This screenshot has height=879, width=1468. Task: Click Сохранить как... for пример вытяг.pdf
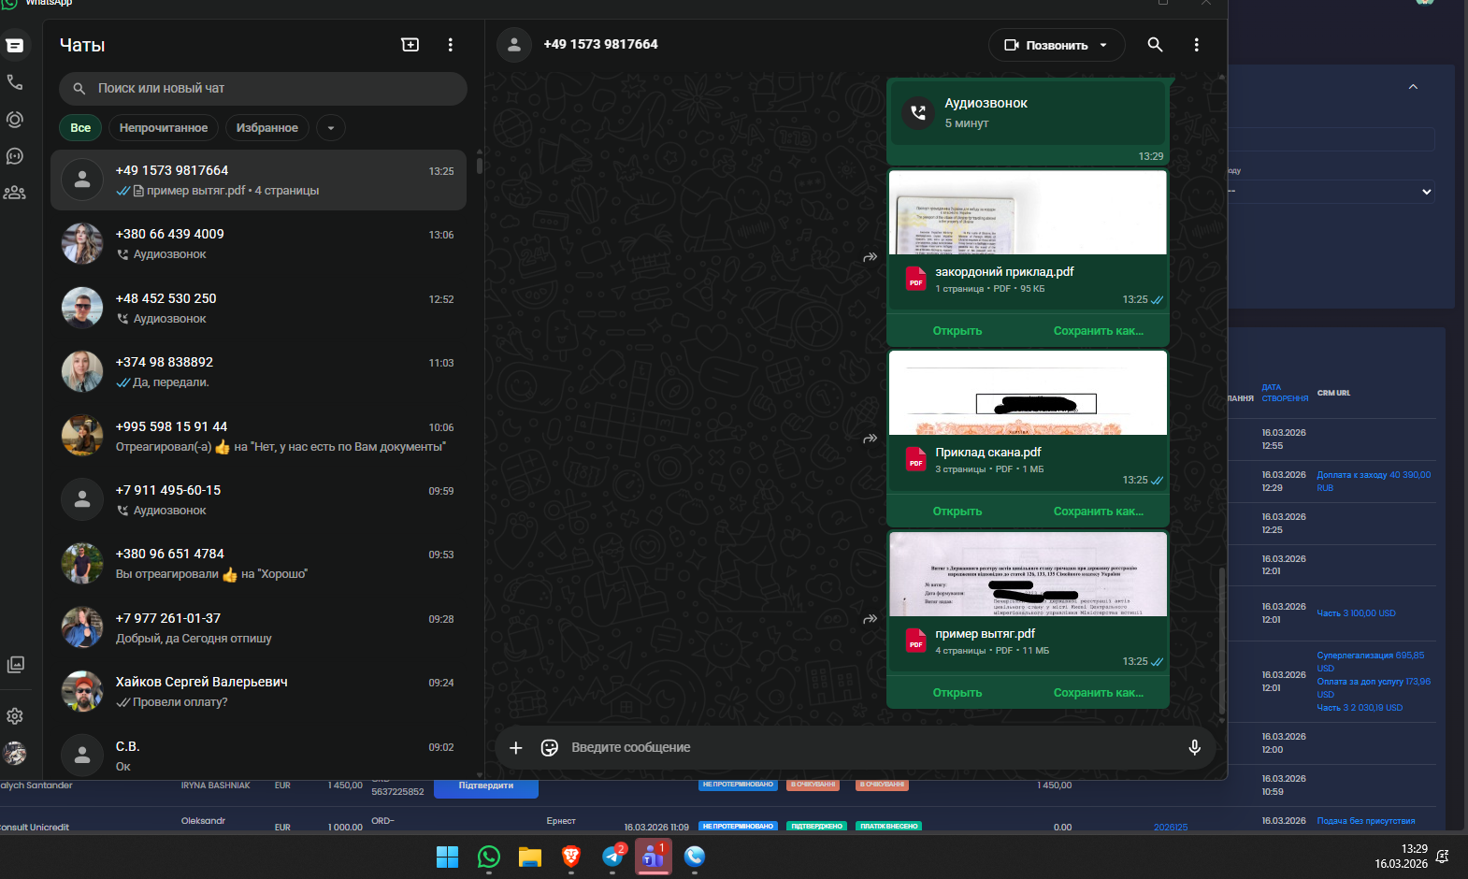tap(1099, 693)
